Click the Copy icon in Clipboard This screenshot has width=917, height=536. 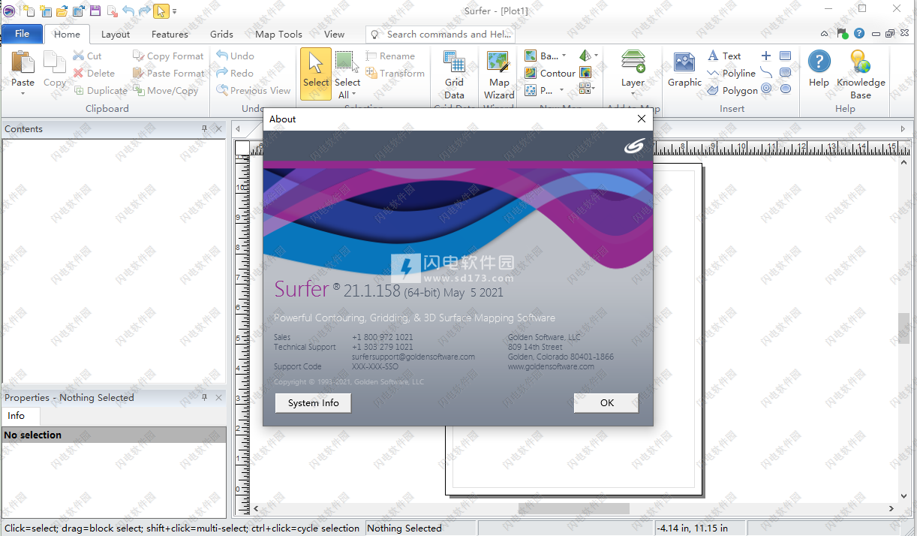click(x=54, y=62)
